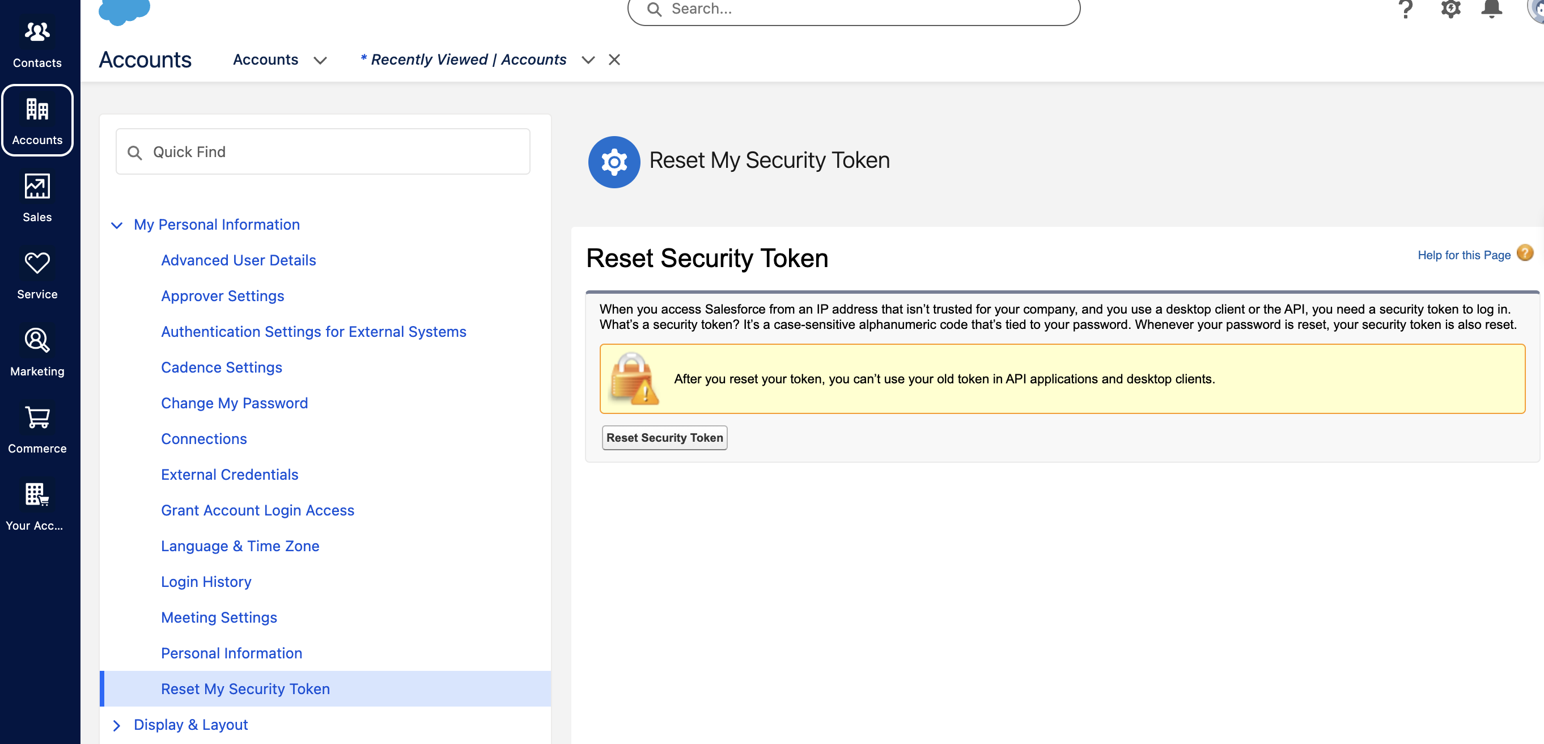Collapse the My Personal Information section
The height and width of the screenshot is (744, 1544).
117,225
